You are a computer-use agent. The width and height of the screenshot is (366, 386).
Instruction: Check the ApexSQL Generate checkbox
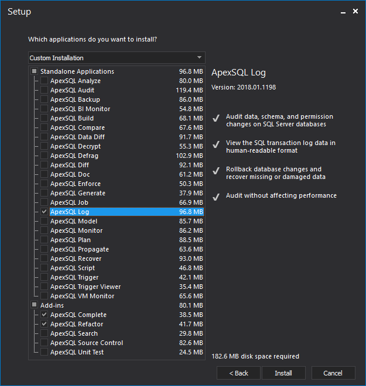(x=44, y=193)
